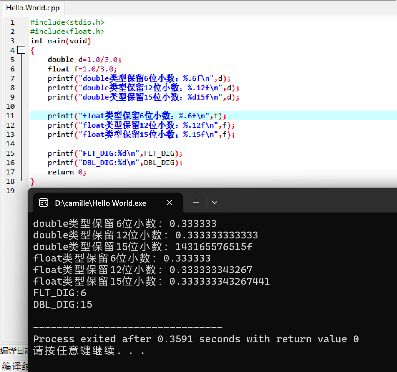
Task: Click the terminal icon in console tab
Action: (44, 203)
